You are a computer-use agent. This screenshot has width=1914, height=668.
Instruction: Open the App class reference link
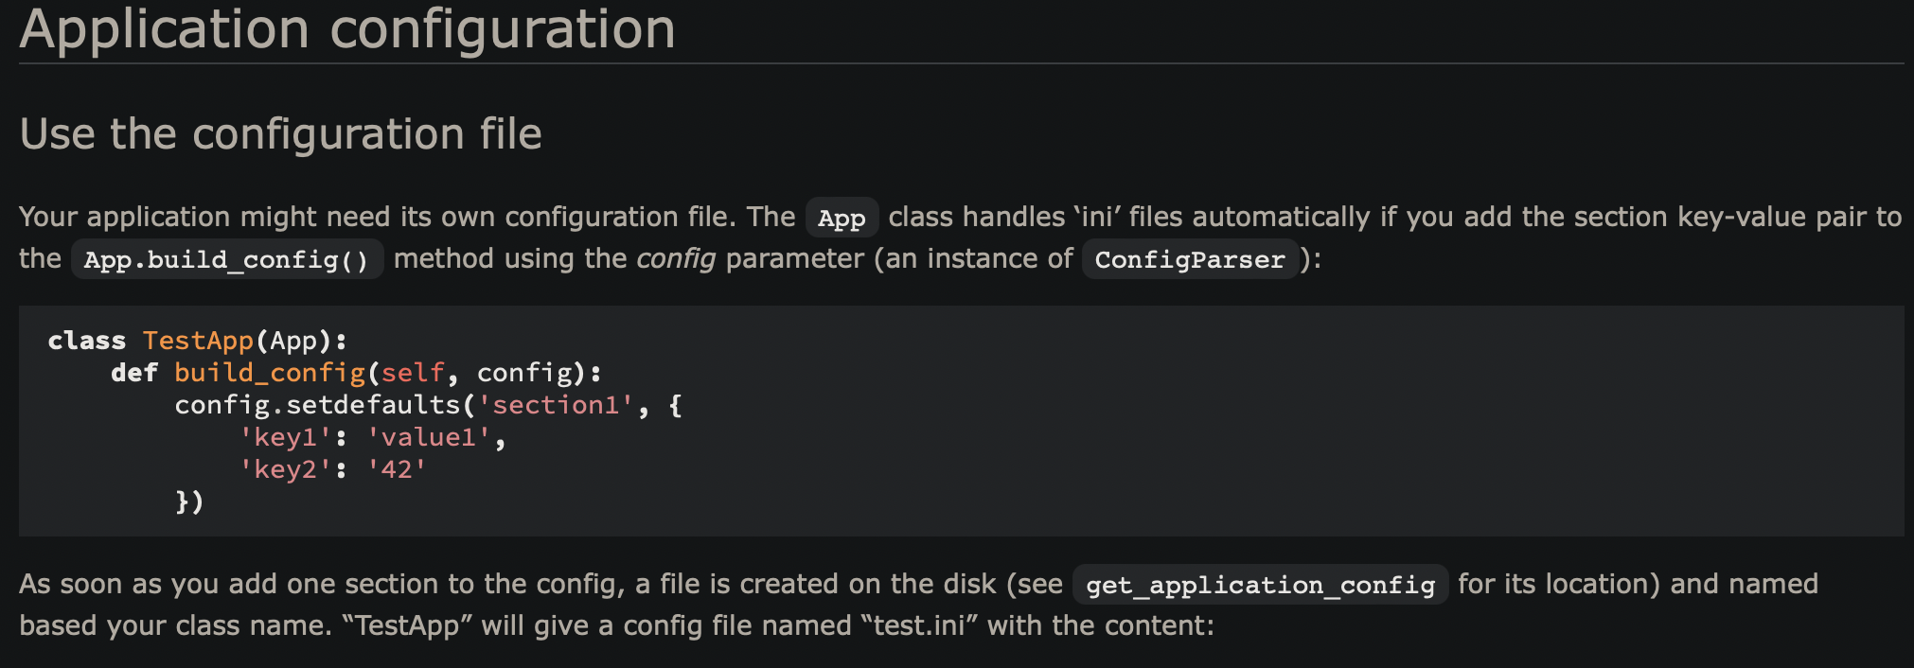[842, 219]
